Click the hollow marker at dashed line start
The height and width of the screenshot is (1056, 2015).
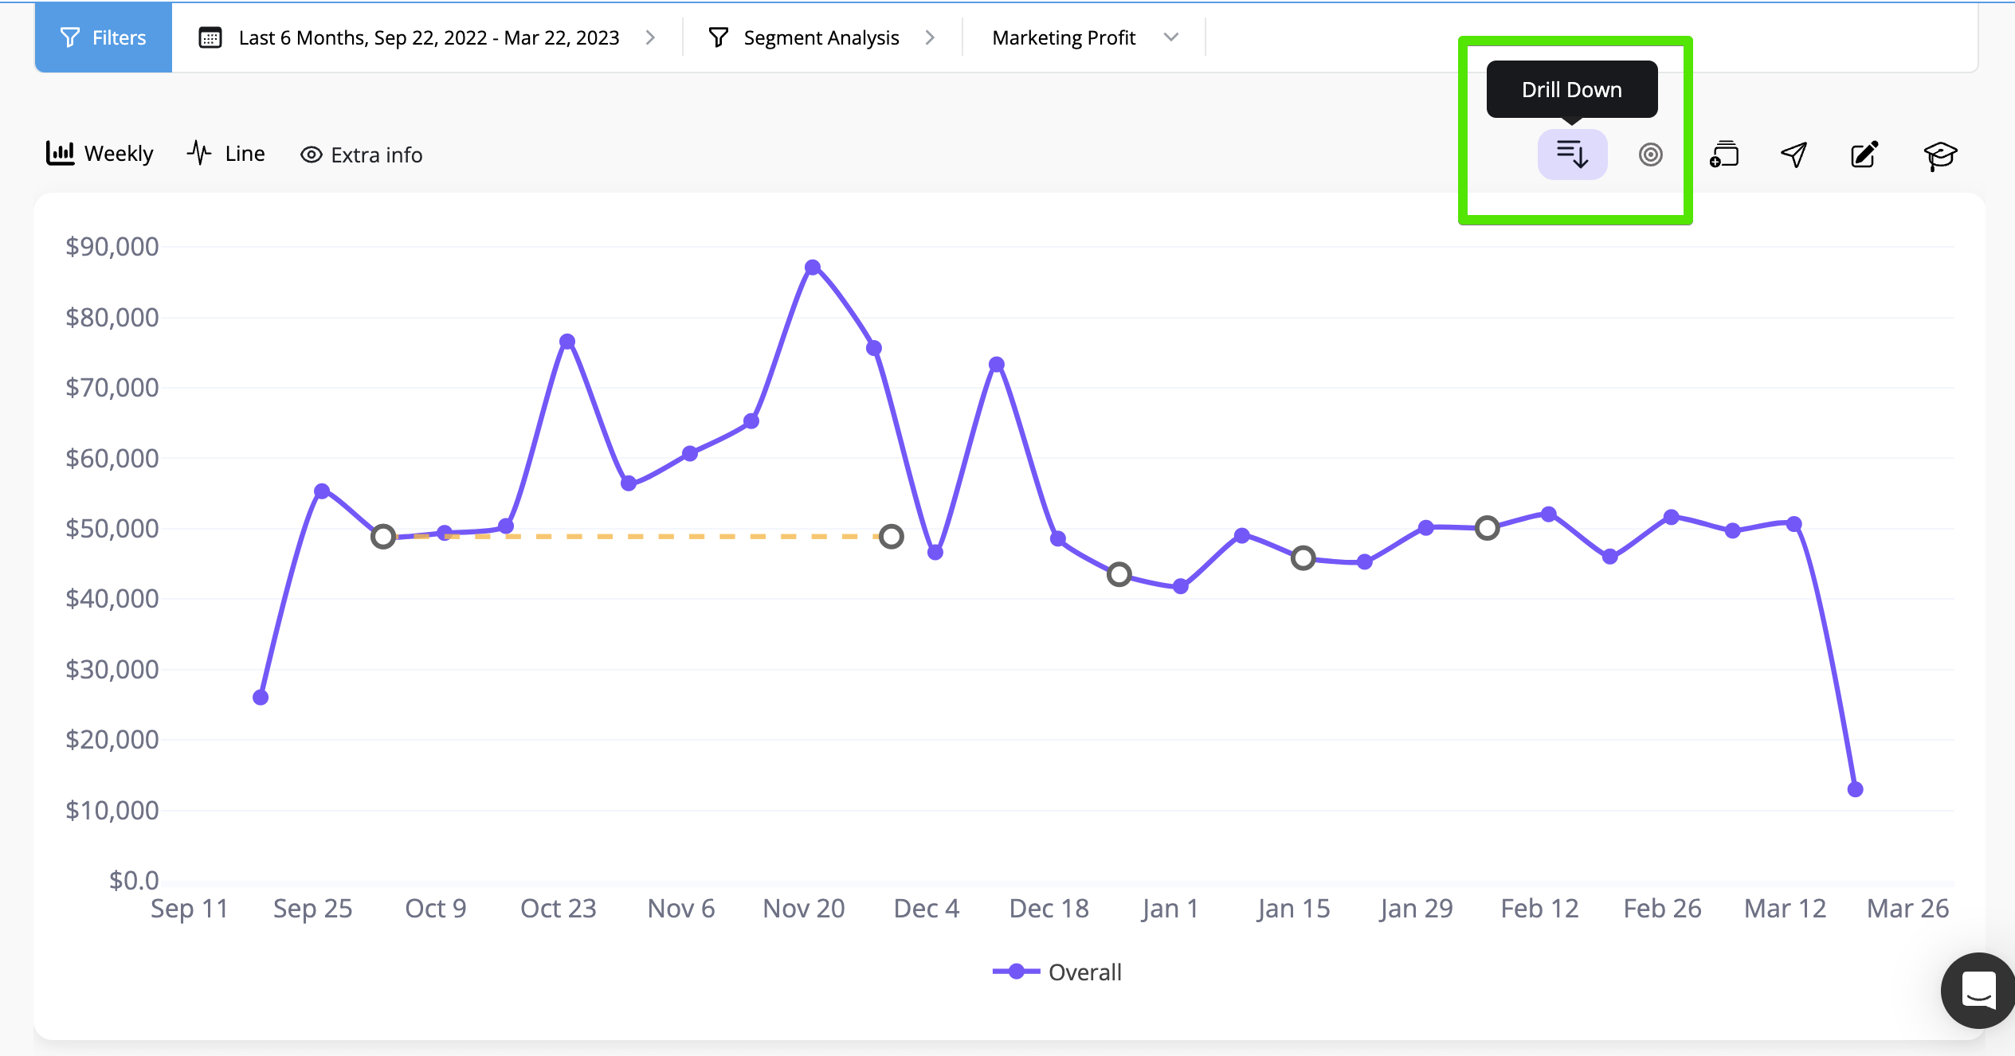(x=383, y=537)
